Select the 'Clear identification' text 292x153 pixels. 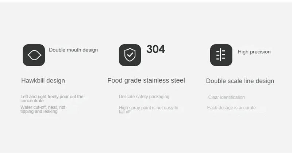226,97
